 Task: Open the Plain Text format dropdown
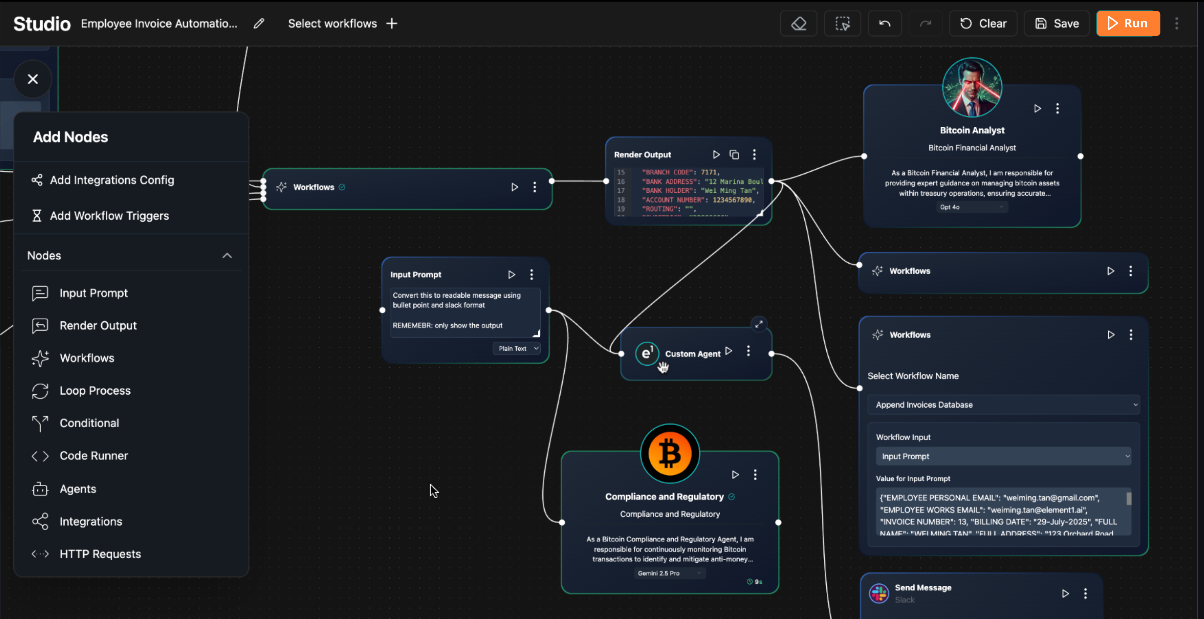517,348
